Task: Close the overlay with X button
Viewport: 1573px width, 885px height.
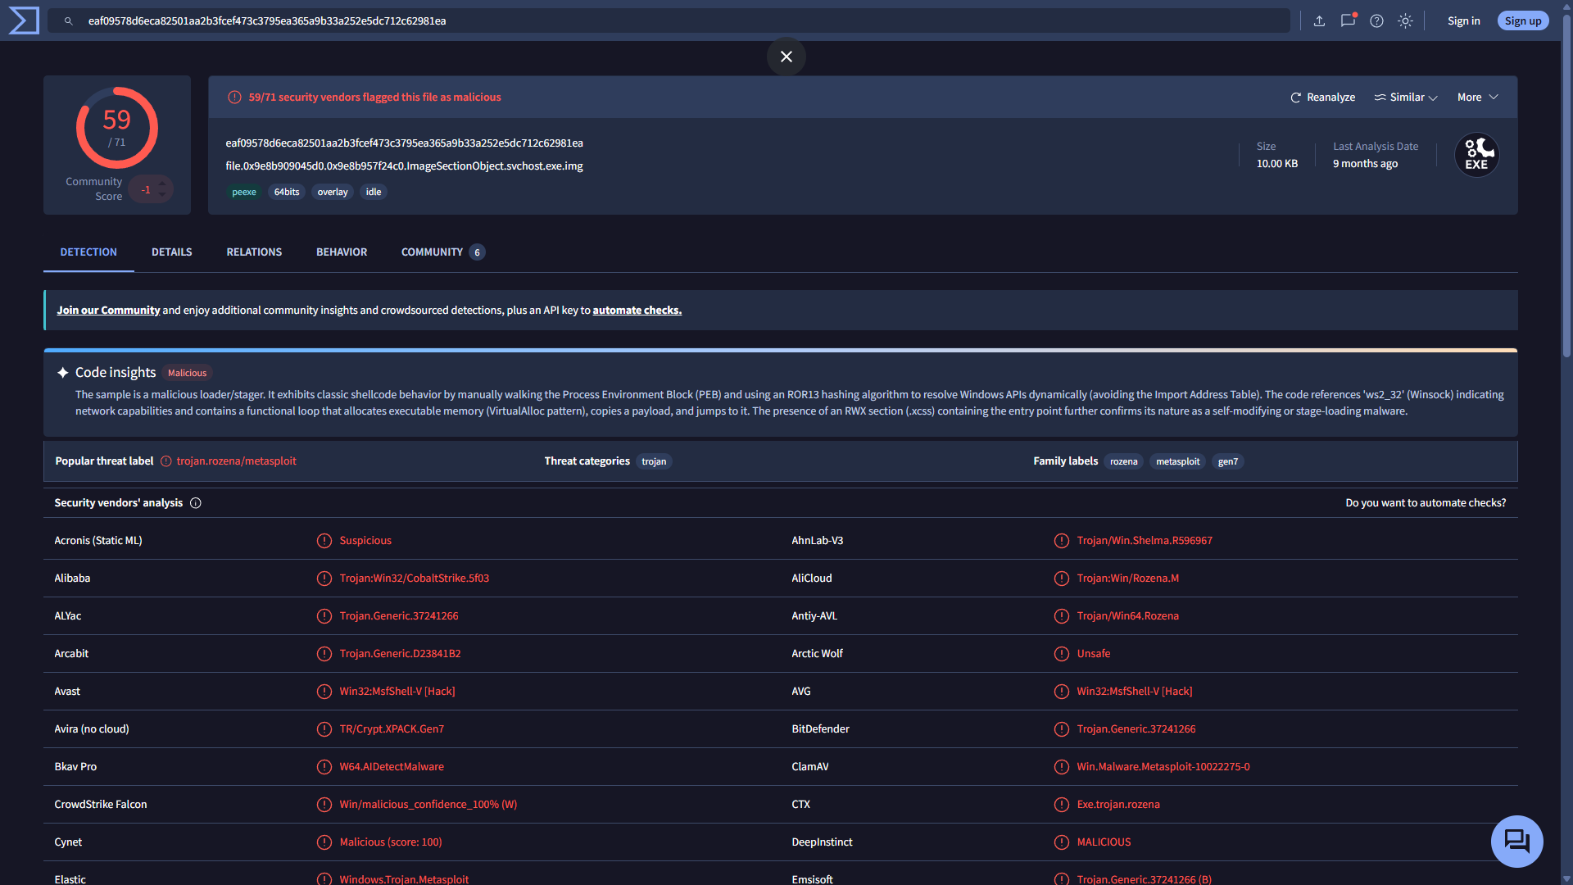Action: pos(786,57)
